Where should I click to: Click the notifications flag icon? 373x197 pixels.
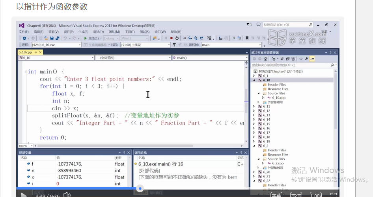coord(249,25)
